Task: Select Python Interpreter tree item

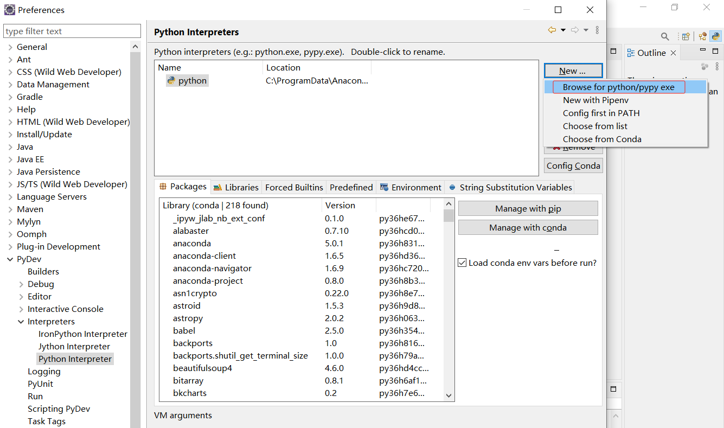Action: point(75,359)
